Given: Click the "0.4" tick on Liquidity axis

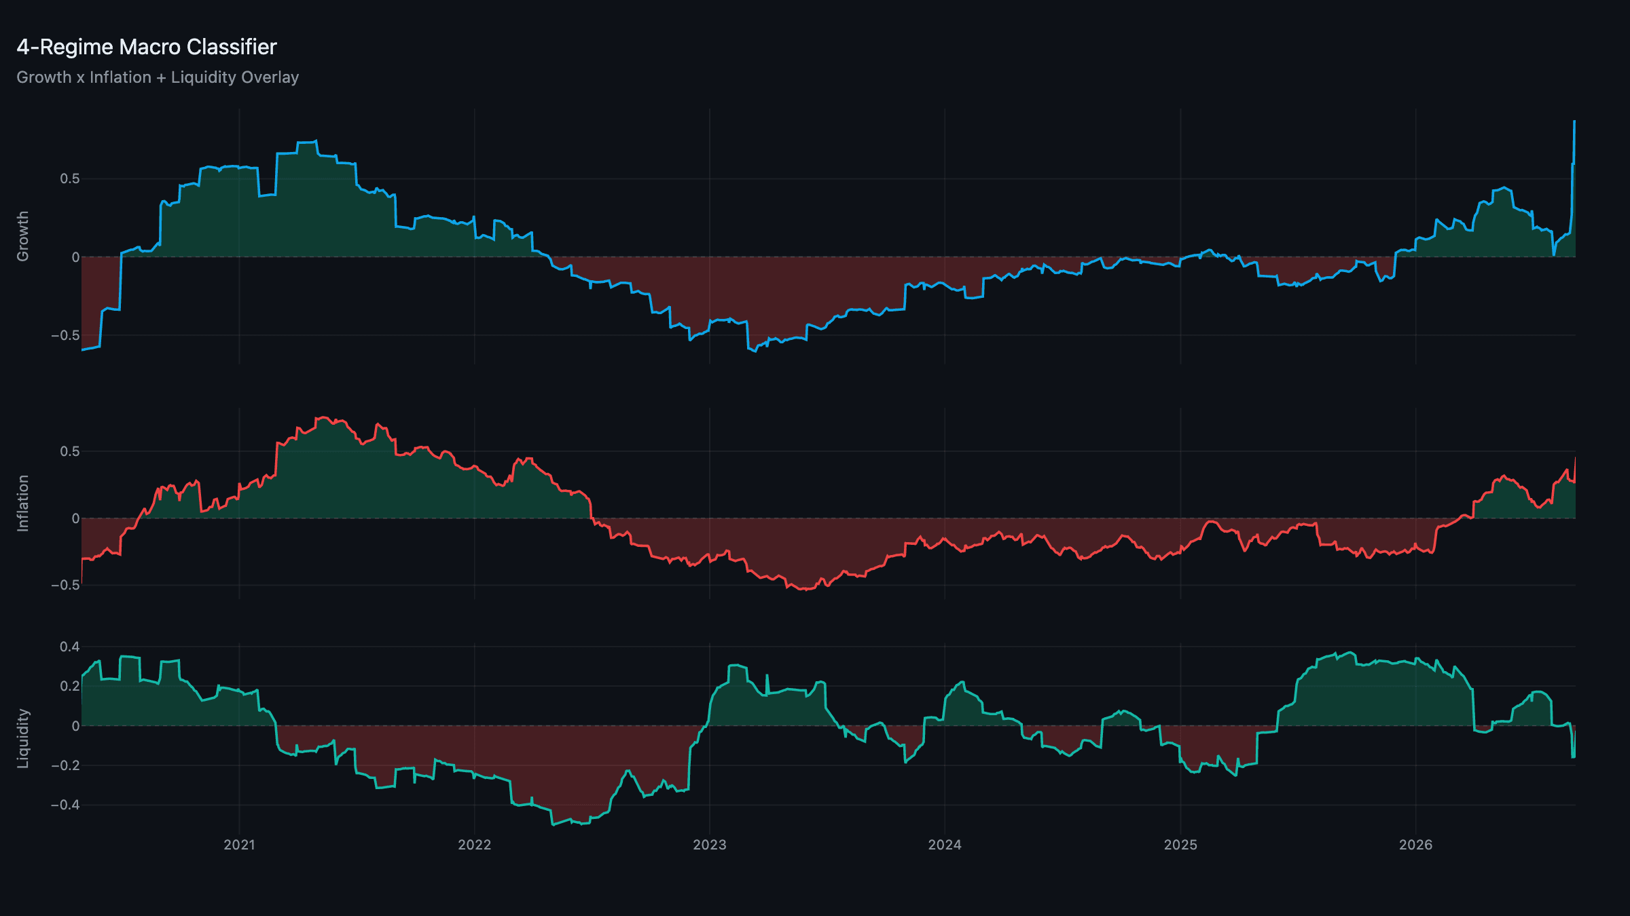Looking at the screenshot, I should [69, 647].
